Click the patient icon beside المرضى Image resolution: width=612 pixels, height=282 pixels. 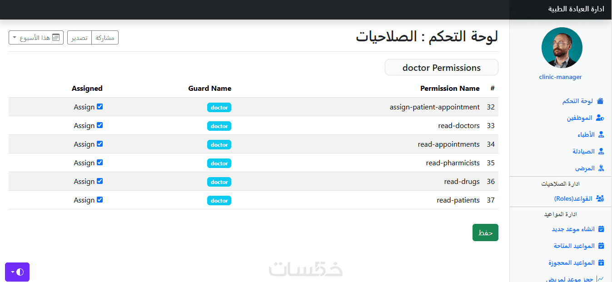pos(601,168)
